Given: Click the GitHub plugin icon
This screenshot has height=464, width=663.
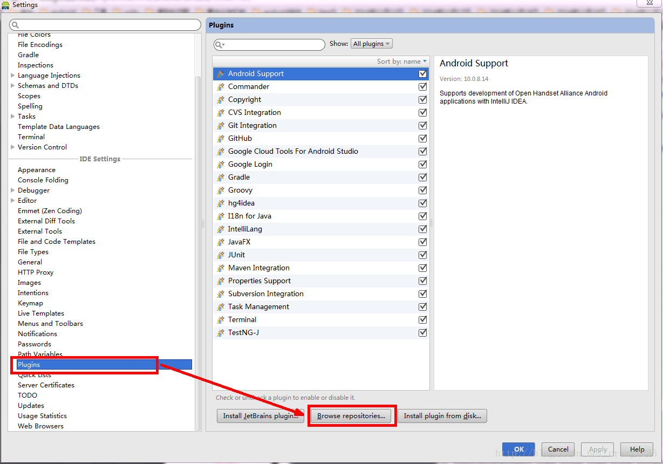Looking at the screenshot, I should point(221,139).
